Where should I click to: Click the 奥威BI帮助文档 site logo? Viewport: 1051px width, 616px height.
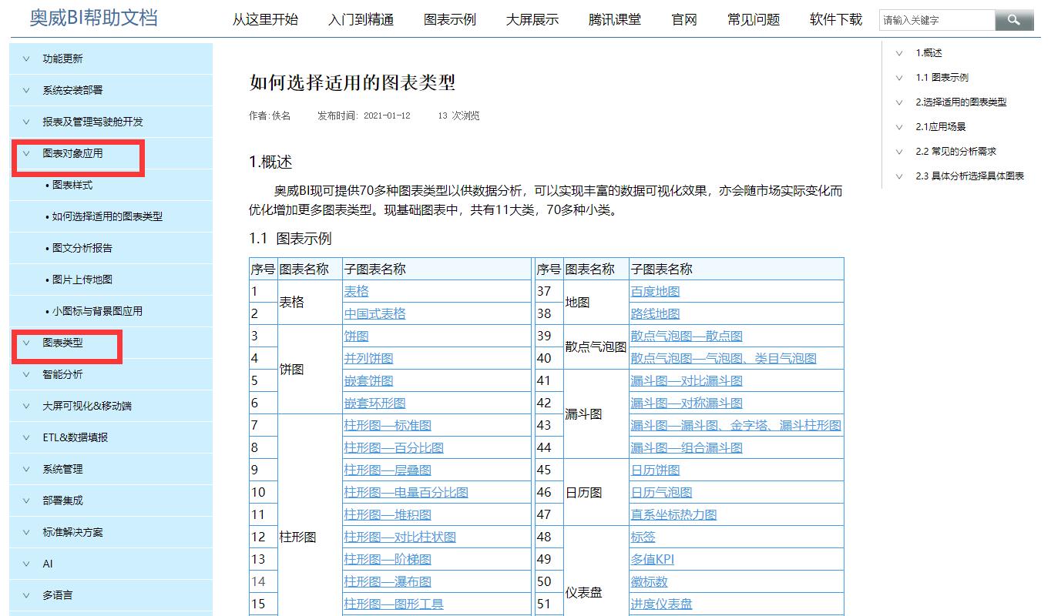(x=93, y=18)
